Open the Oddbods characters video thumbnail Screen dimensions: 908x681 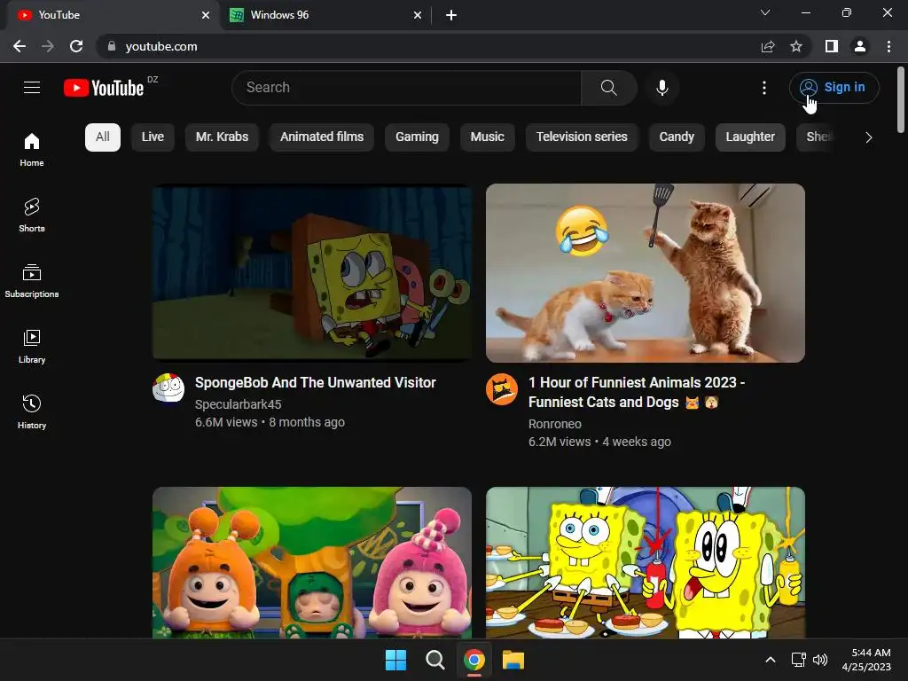312,562
